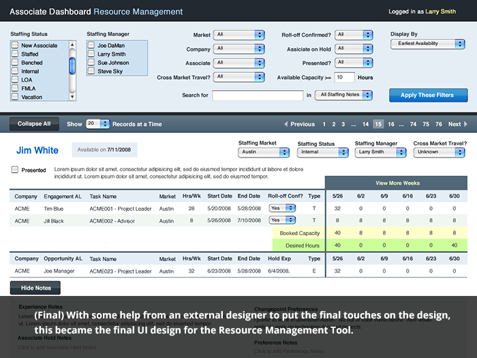Toggle the Presented checkbox for Jim White

[14, 170]
